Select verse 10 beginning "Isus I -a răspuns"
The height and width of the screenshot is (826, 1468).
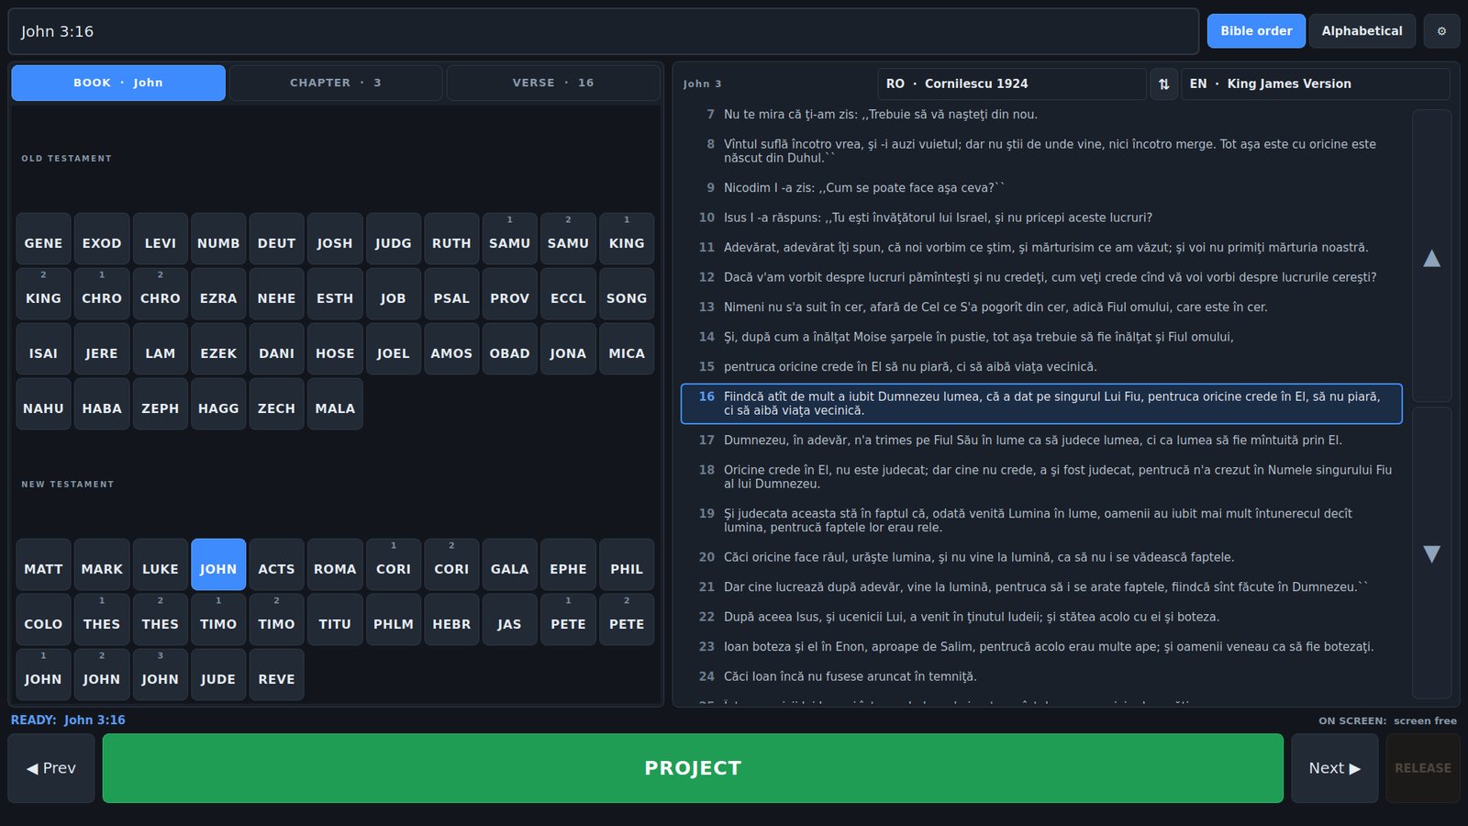point(1041,218)
